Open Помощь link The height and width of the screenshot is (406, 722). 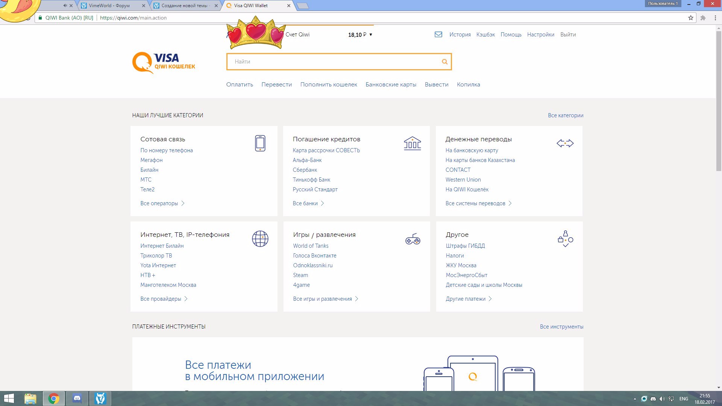coord(511,35)
